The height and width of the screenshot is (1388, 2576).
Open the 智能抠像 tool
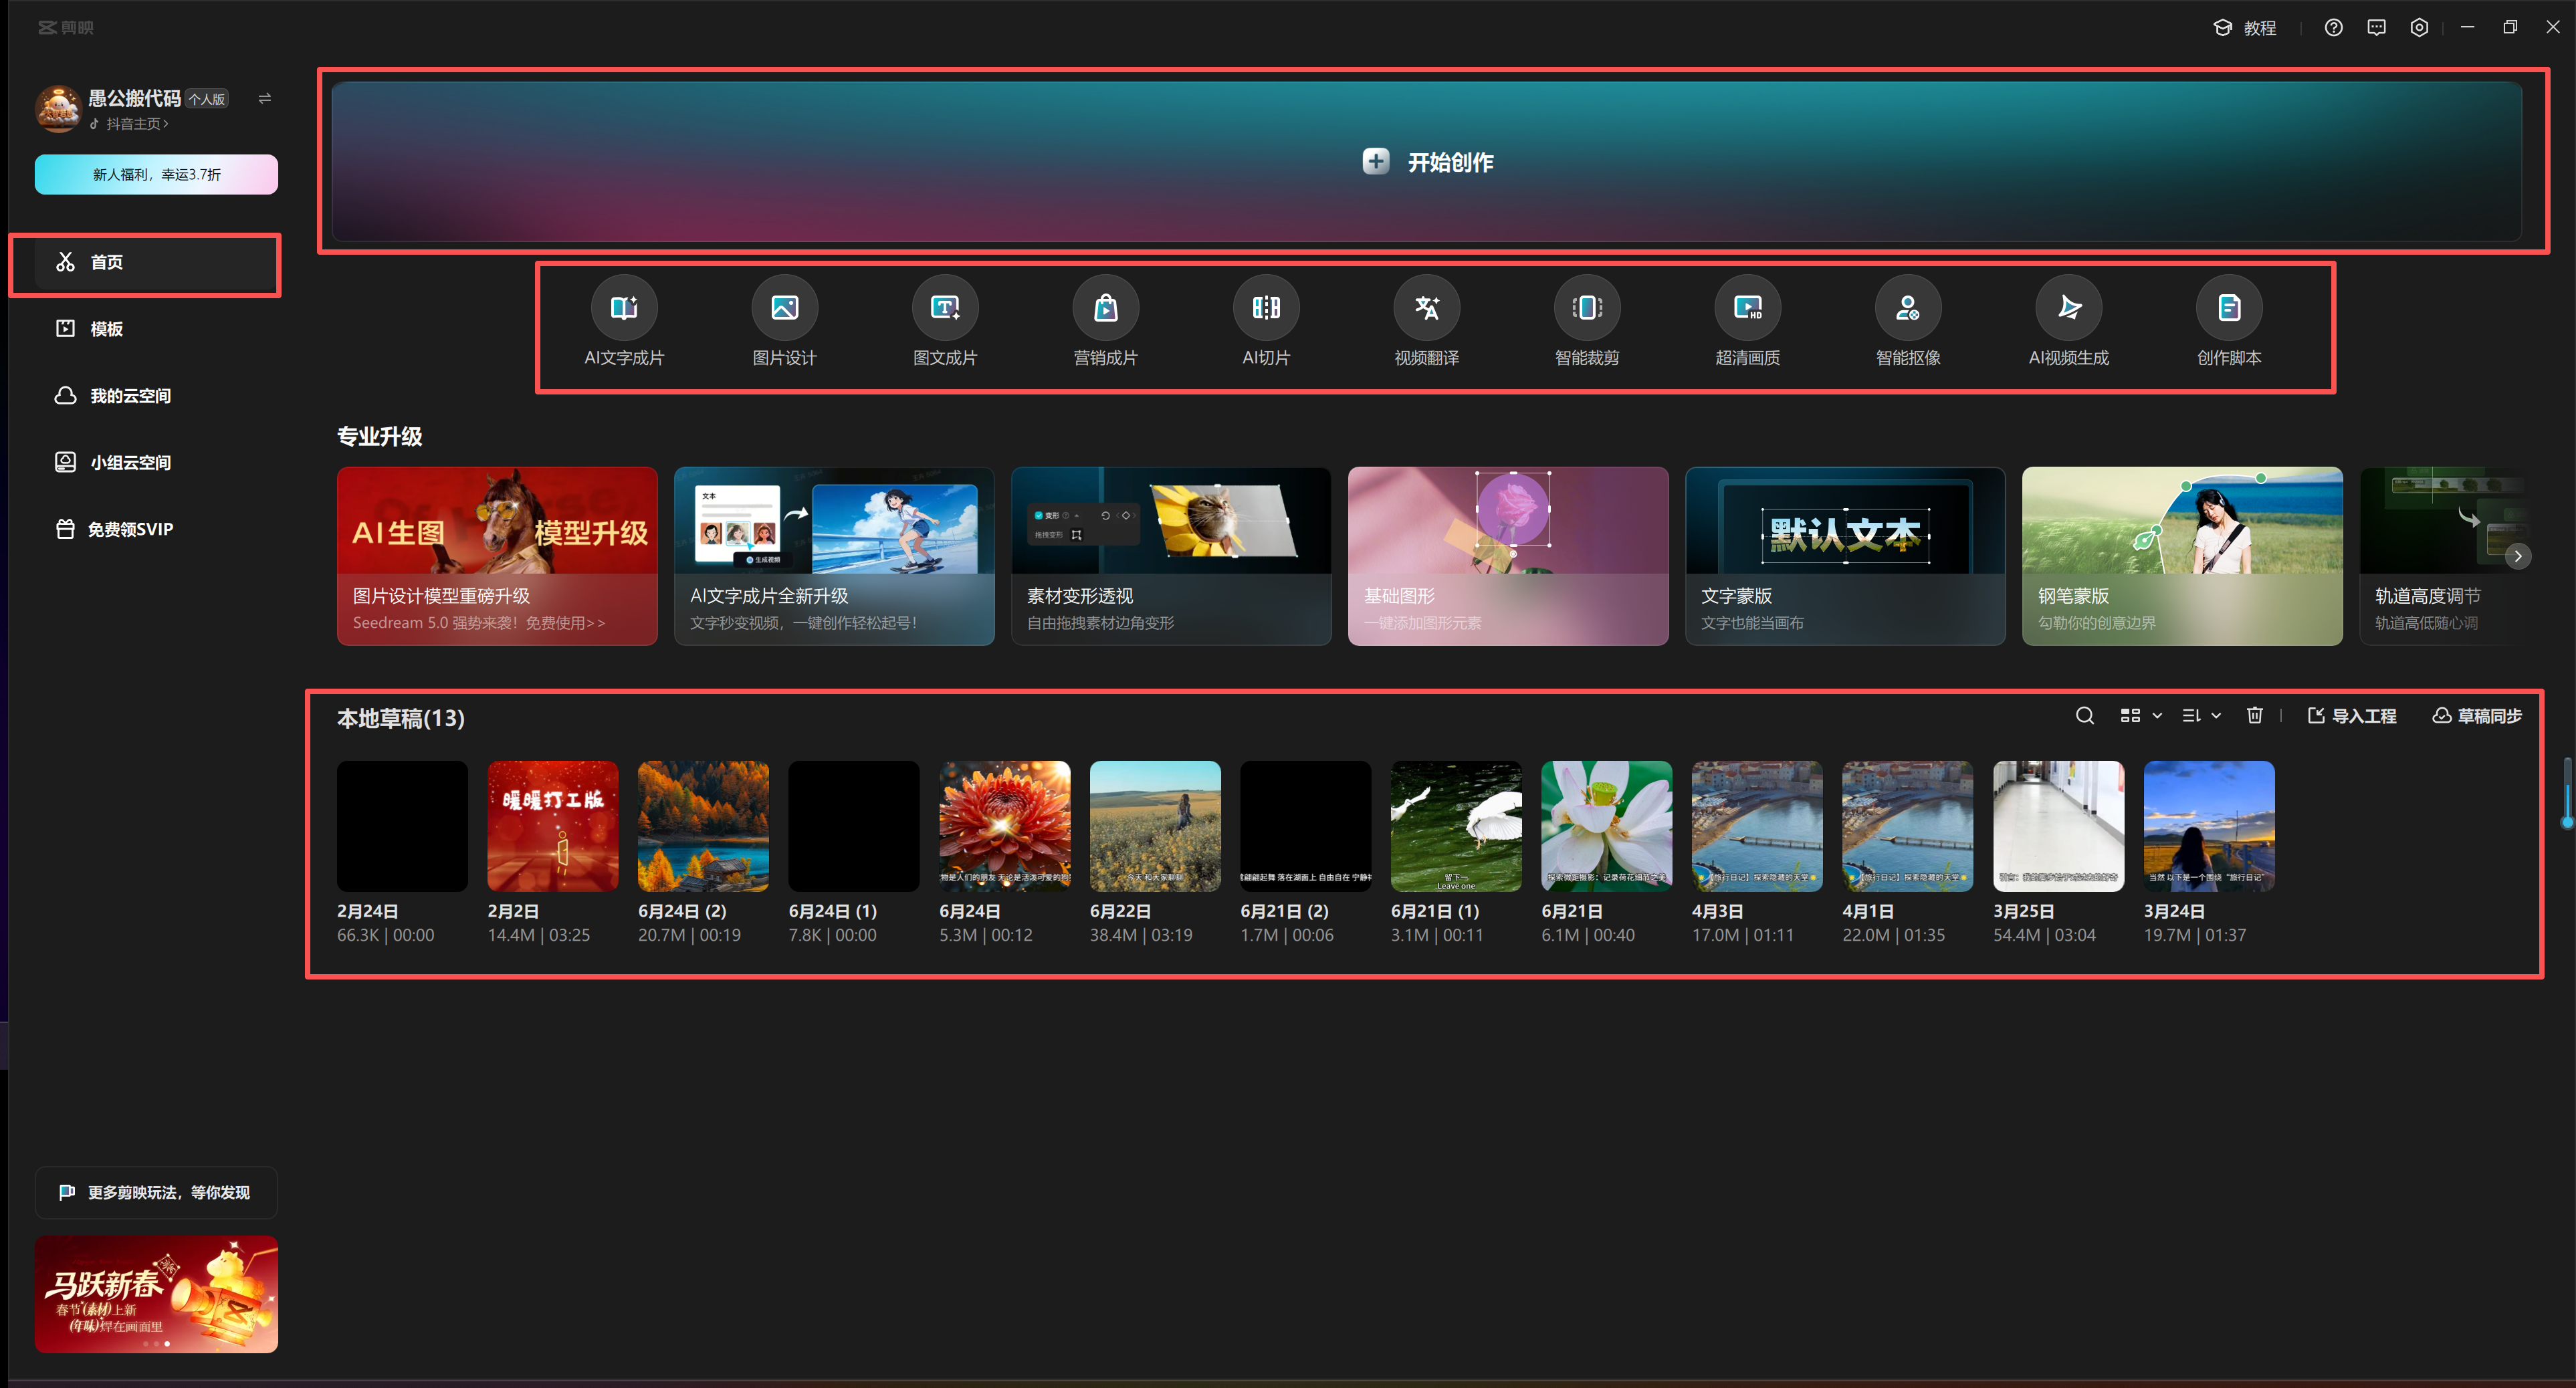tap(1908, 308)
